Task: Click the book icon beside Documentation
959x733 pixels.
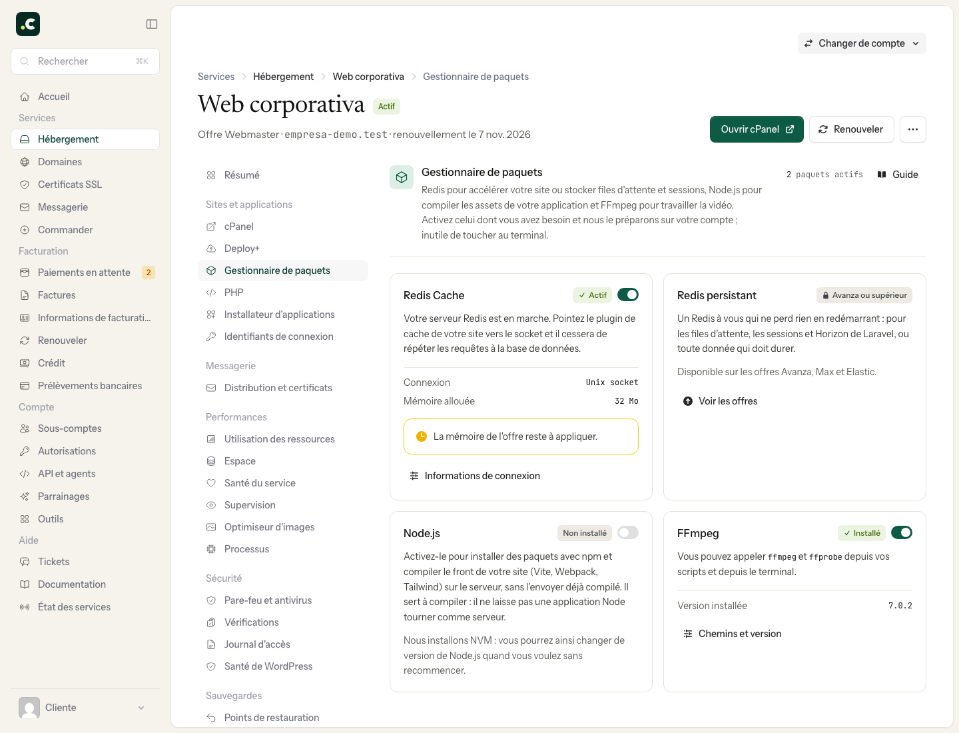Action: pos(25,584)
